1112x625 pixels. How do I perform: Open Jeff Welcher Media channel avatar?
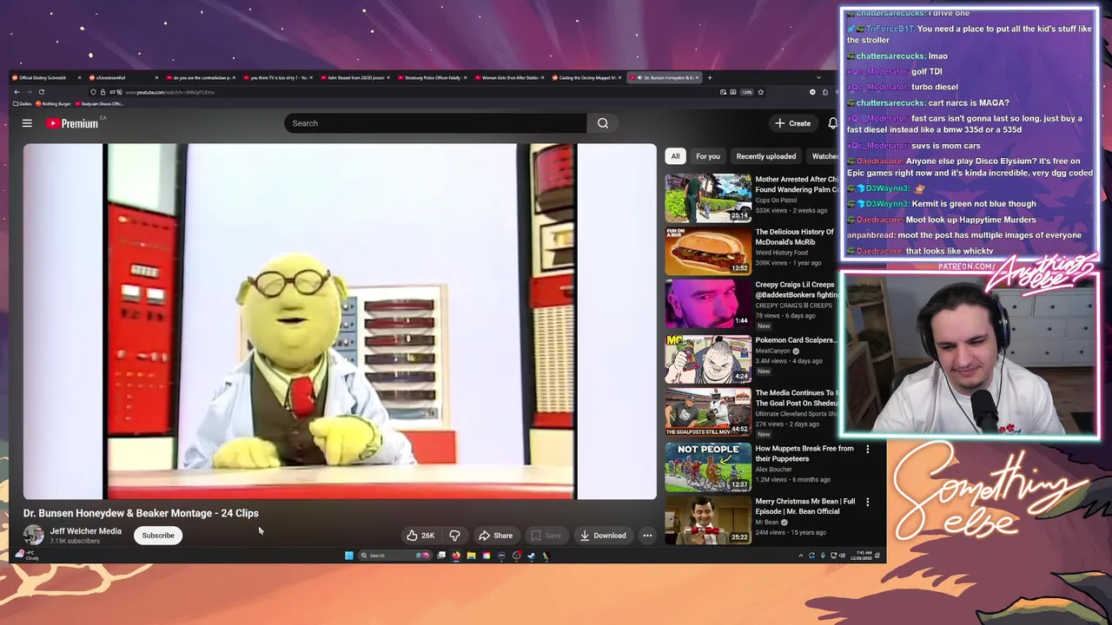pos(33,536)
